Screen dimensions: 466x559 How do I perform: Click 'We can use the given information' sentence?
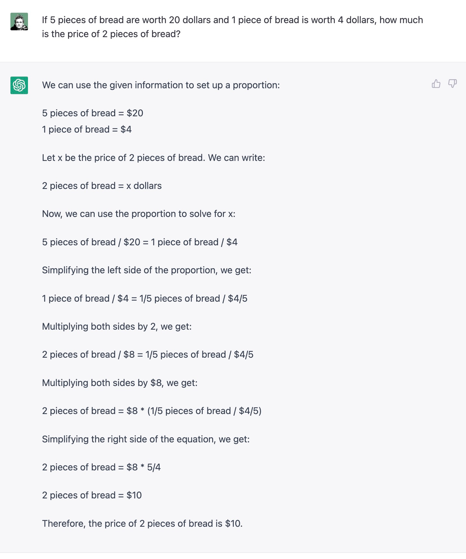tap(161, 85)
